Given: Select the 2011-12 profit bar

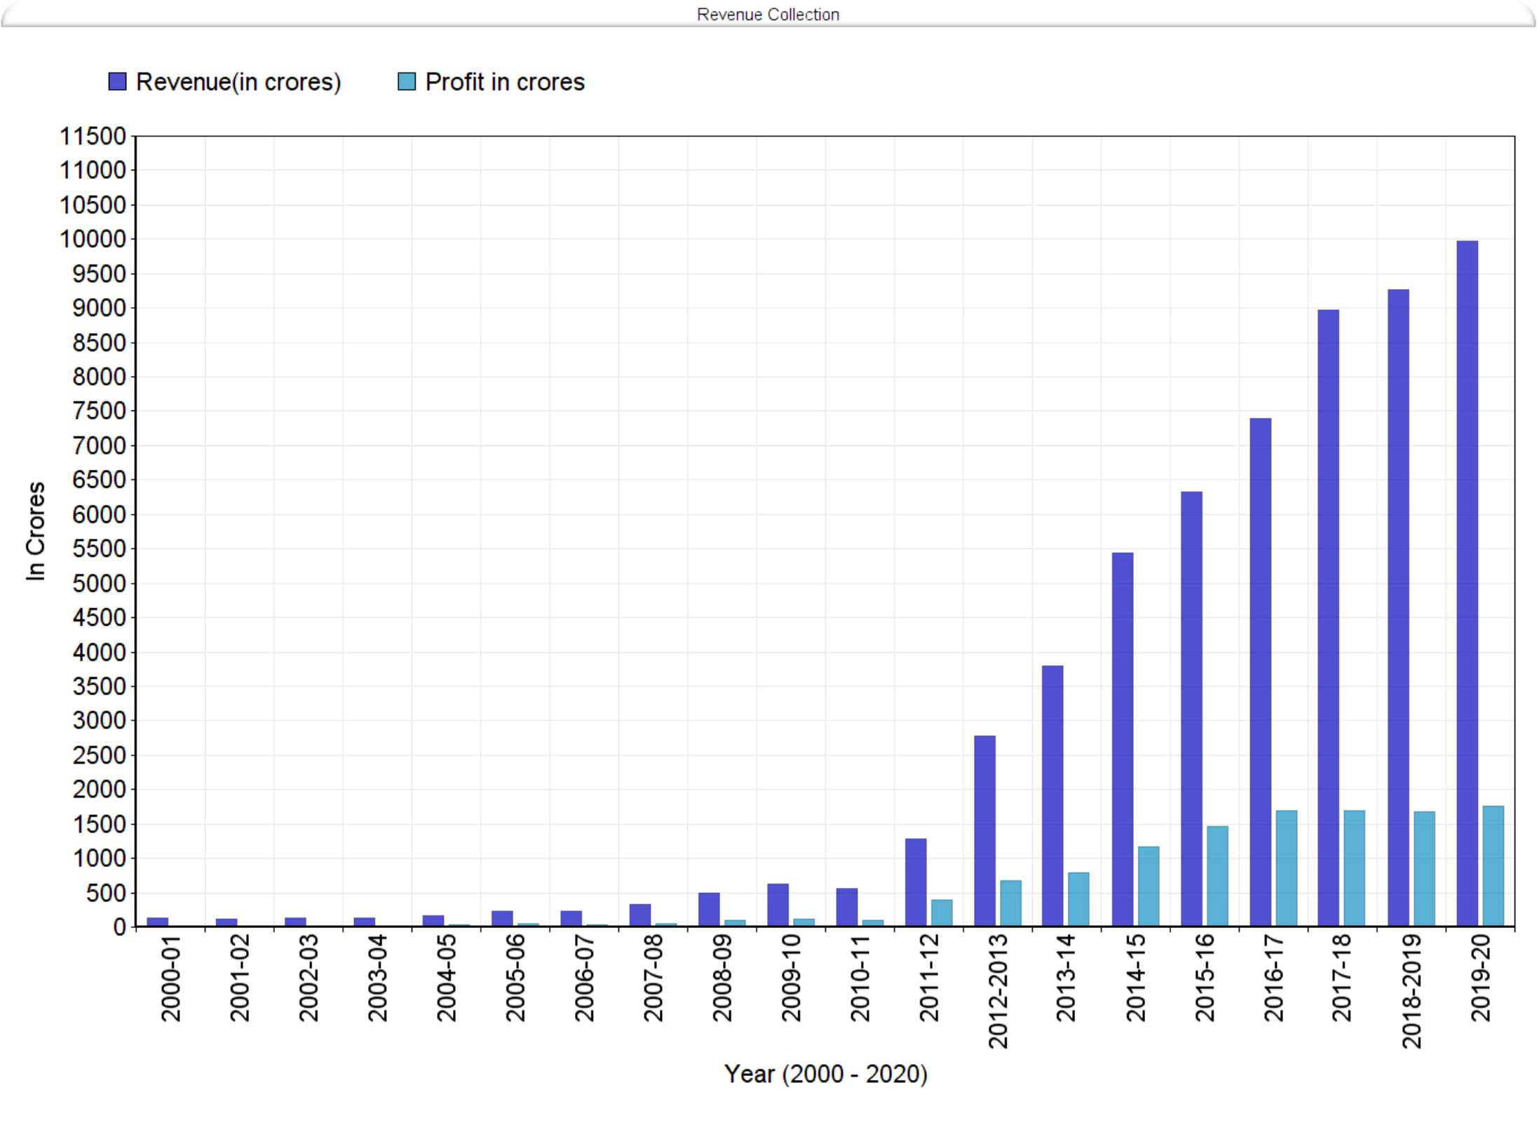Looking at the screenshot, I should click(942, 913).
